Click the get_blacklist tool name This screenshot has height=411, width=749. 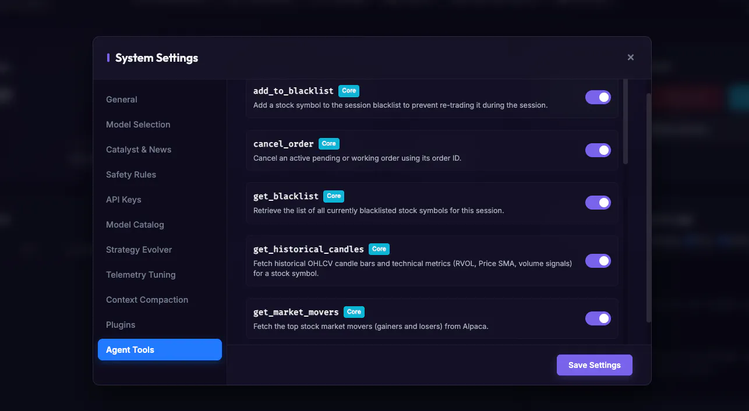coord(286,196)
